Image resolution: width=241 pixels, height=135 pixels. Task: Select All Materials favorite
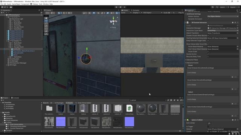click(x=10, y=105)
